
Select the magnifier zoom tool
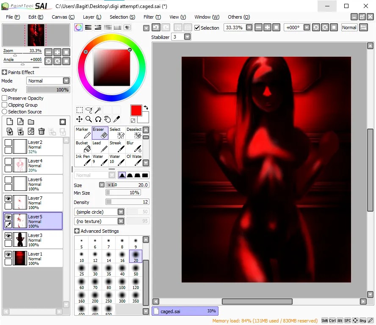[x=89, y=119]
